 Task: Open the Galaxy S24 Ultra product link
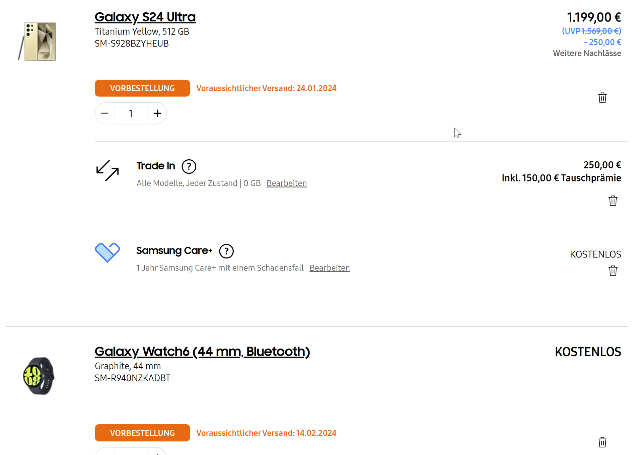(x=145, y=17)
